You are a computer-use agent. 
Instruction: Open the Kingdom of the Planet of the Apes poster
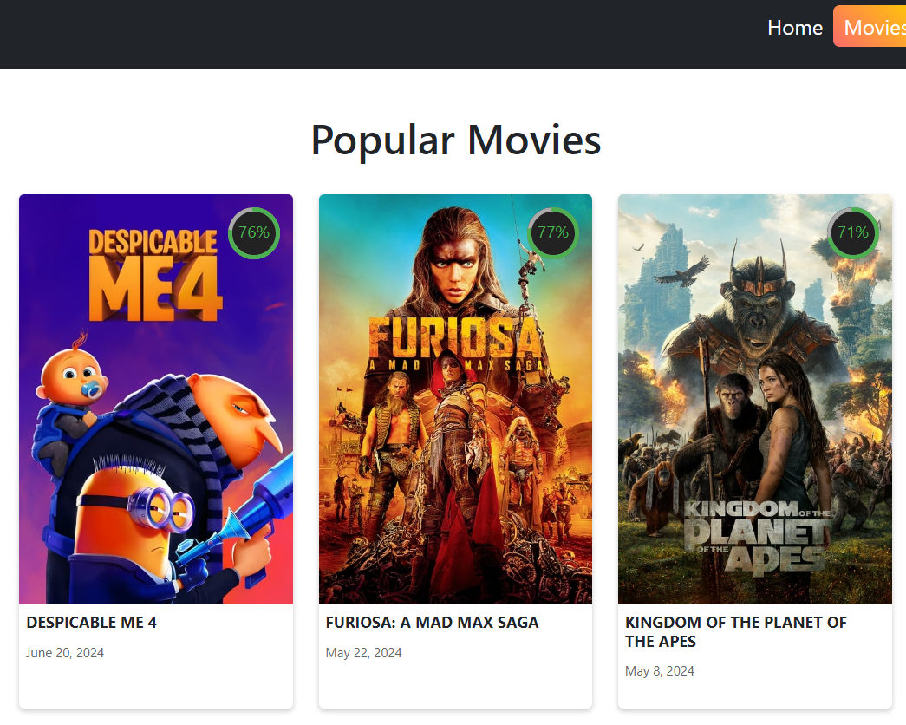click(754, 400)
